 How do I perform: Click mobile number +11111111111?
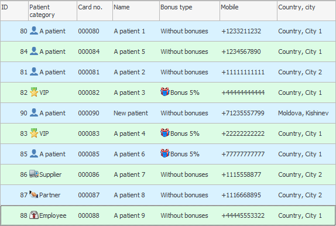pos(243,72)
